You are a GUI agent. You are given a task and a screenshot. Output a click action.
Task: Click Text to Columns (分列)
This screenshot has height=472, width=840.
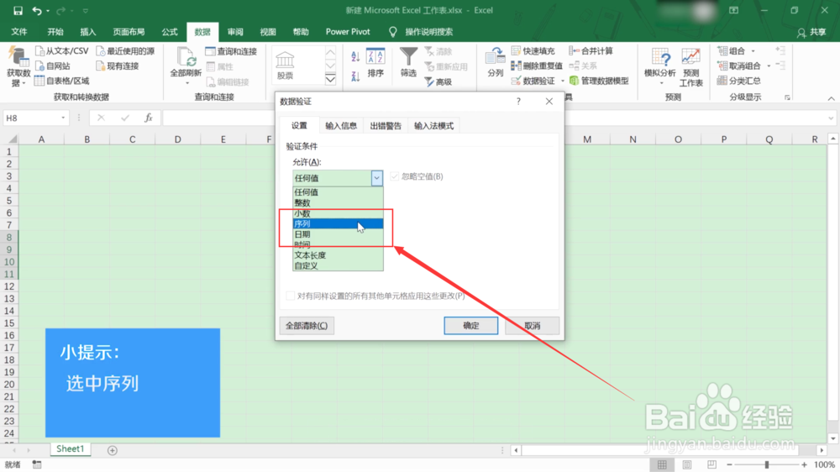click(x=495, y=62)
